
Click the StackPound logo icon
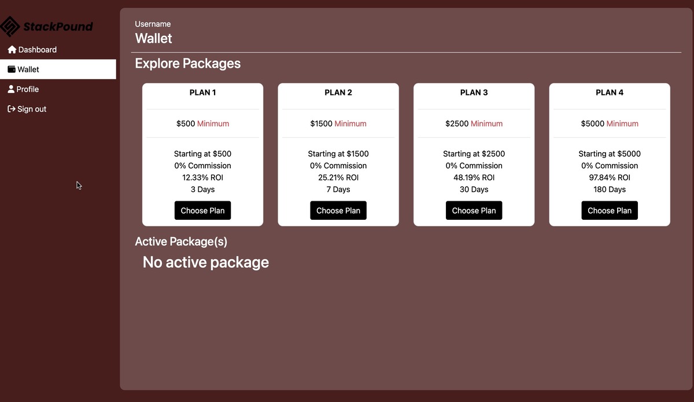tap(10, 26)
